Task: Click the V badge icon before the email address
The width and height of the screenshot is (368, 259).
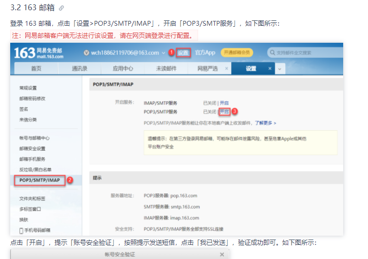Action: tap(86, 53)
